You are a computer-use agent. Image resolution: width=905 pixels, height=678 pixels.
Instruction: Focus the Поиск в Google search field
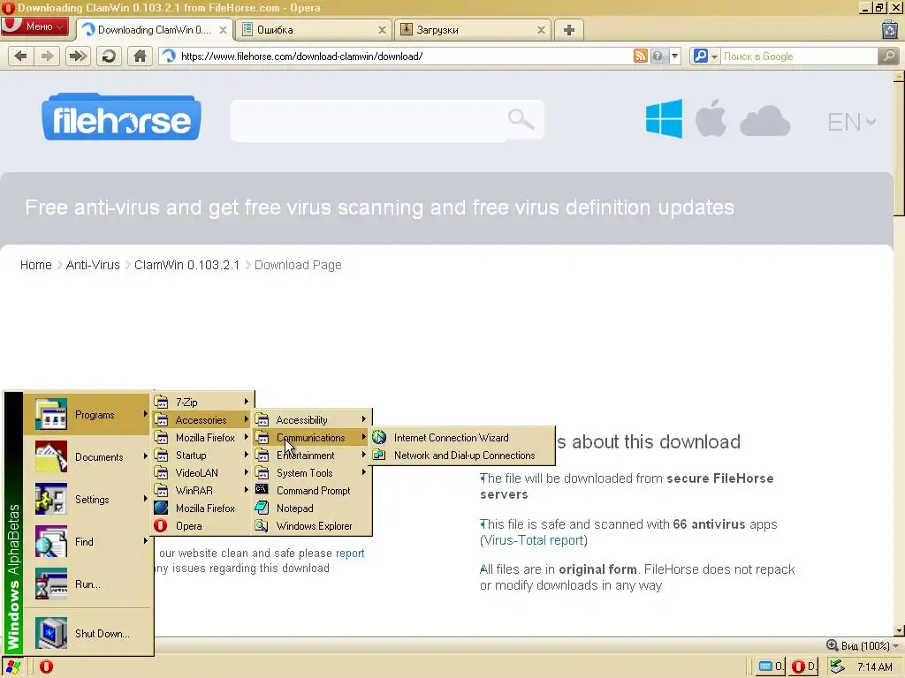click(799, 56)
